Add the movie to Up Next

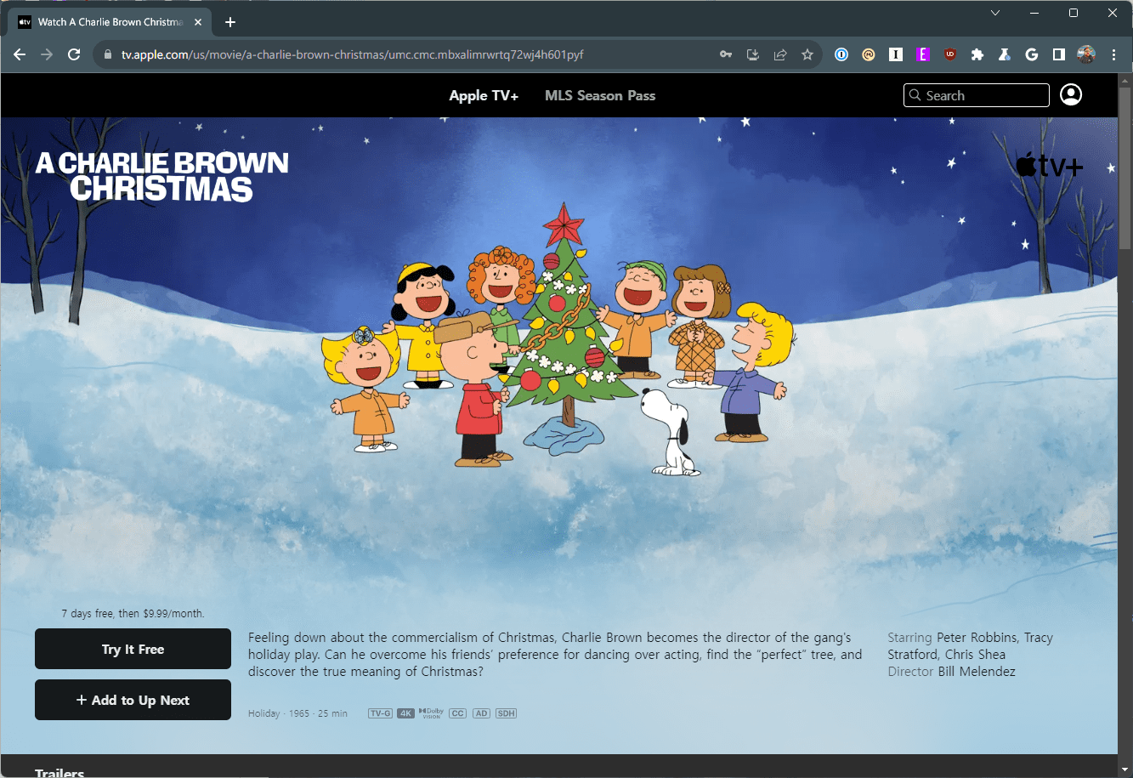click(133, 700)
